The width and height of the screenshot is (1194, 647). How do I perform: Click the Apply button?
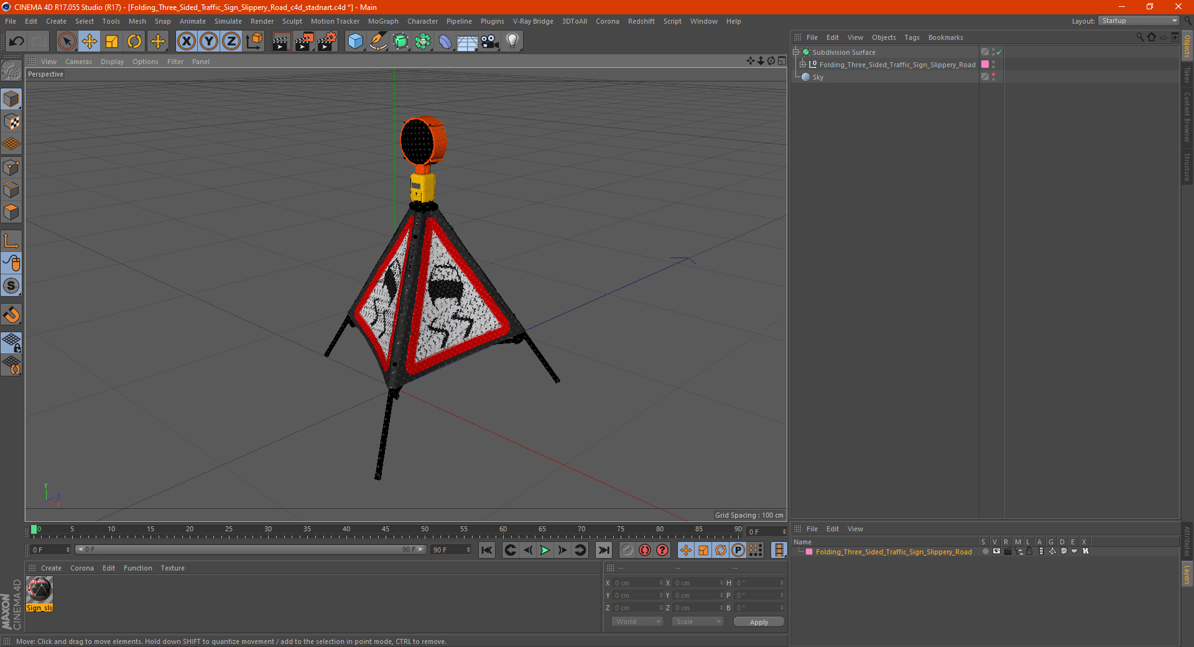[x=759, y=622]
